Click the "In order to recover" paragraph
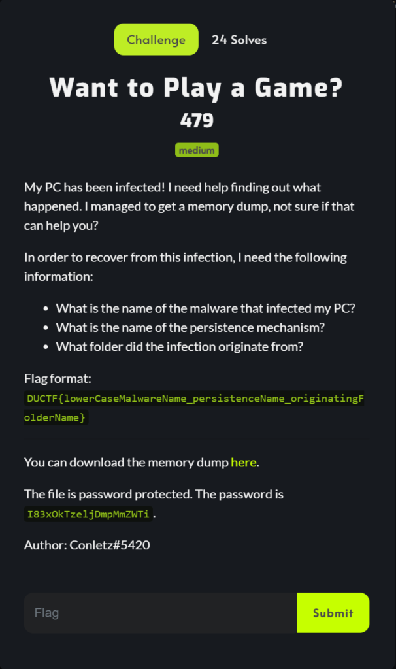Viewport: 396px width, 669px height. coord(186,267)
